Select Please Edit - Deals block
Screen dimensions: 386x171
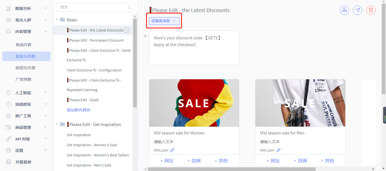pos(83,100)
